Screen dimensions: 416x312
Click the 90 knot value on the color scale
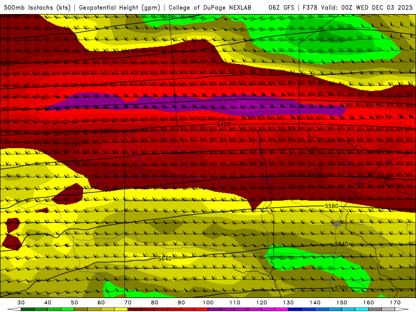tap(181, 303)
